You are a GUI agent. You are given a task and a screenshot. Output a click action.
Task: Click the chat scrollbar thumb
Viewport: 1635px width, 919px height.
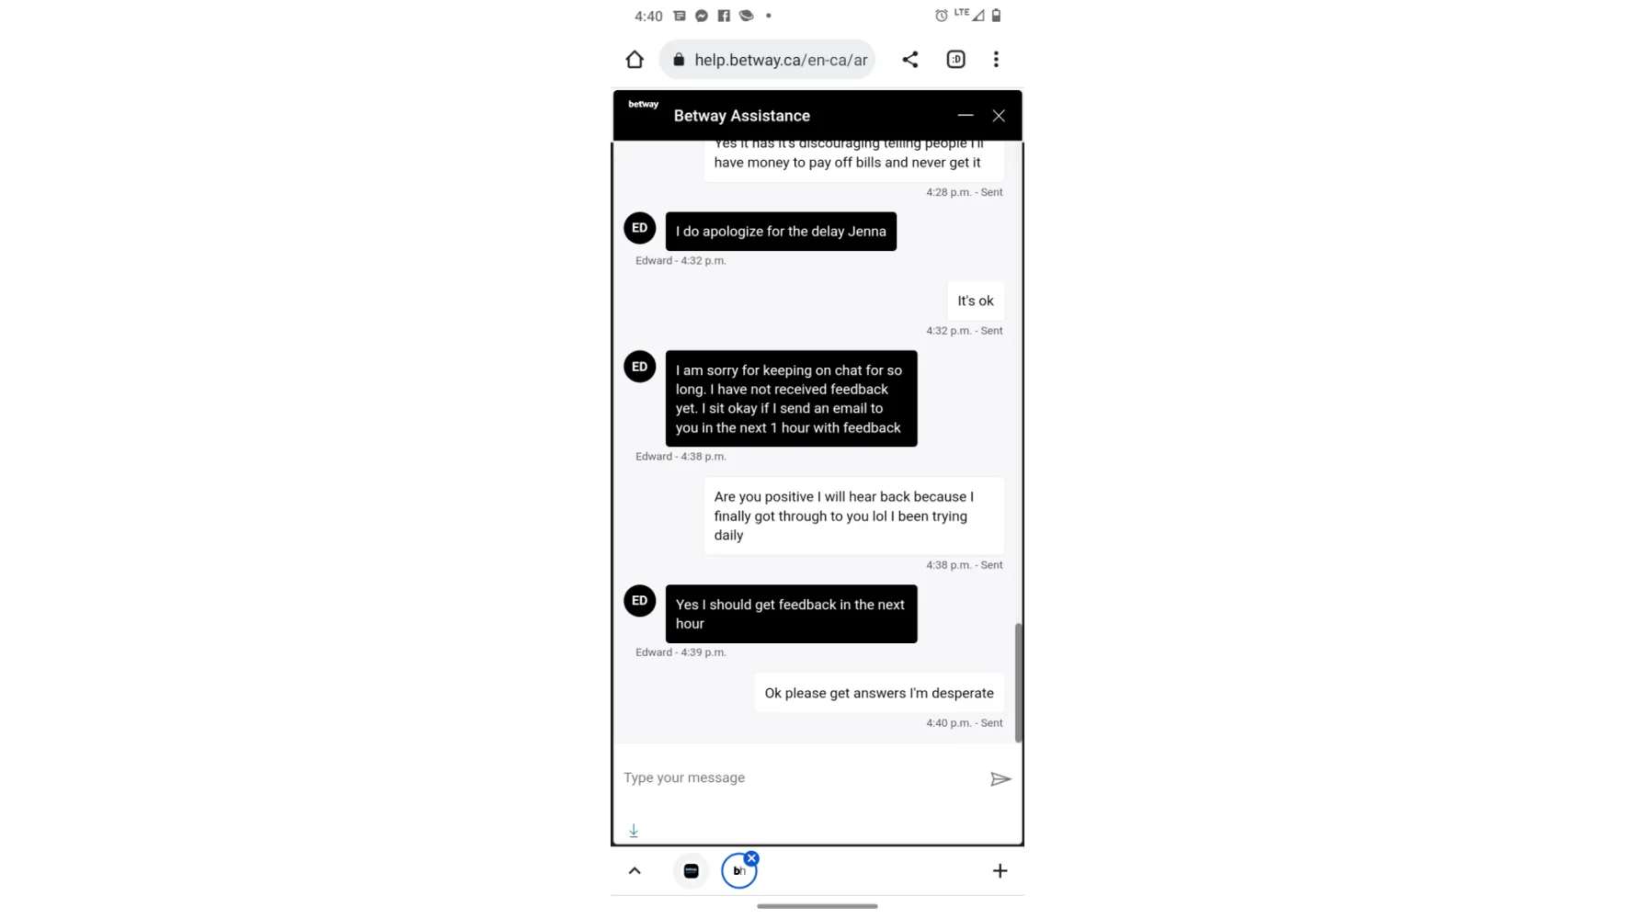pos(1018,683)
